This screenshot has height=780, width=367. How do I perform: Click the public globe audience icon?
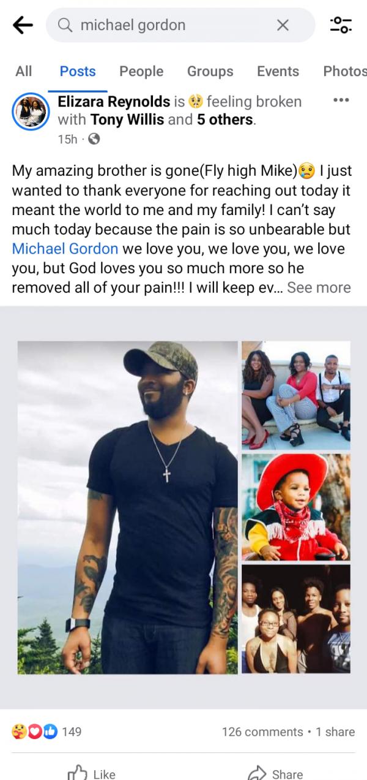(94, 139)
